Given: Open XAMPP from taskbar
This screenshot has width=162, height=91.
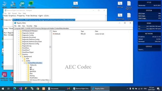Looking at the screenshot, I should tap(44, 88).
